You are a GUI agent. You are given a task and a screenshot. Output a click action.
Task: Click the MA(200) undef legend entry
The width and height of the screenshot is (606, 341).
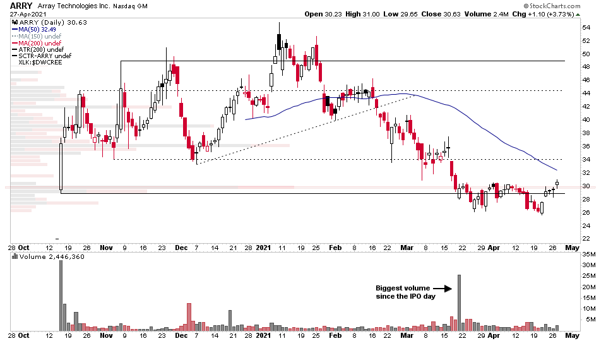tap(39, 43)
